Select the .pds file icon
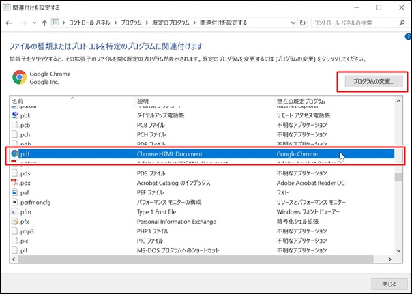The width and height of the screenshot is (412, 294). pyautogui.click(x=15, y=173)
